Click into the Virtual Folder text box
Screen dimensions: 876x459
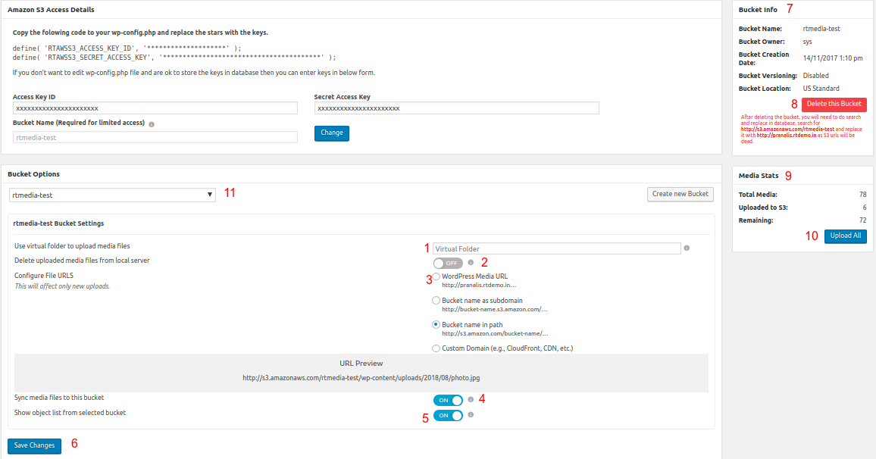point(556,248)
